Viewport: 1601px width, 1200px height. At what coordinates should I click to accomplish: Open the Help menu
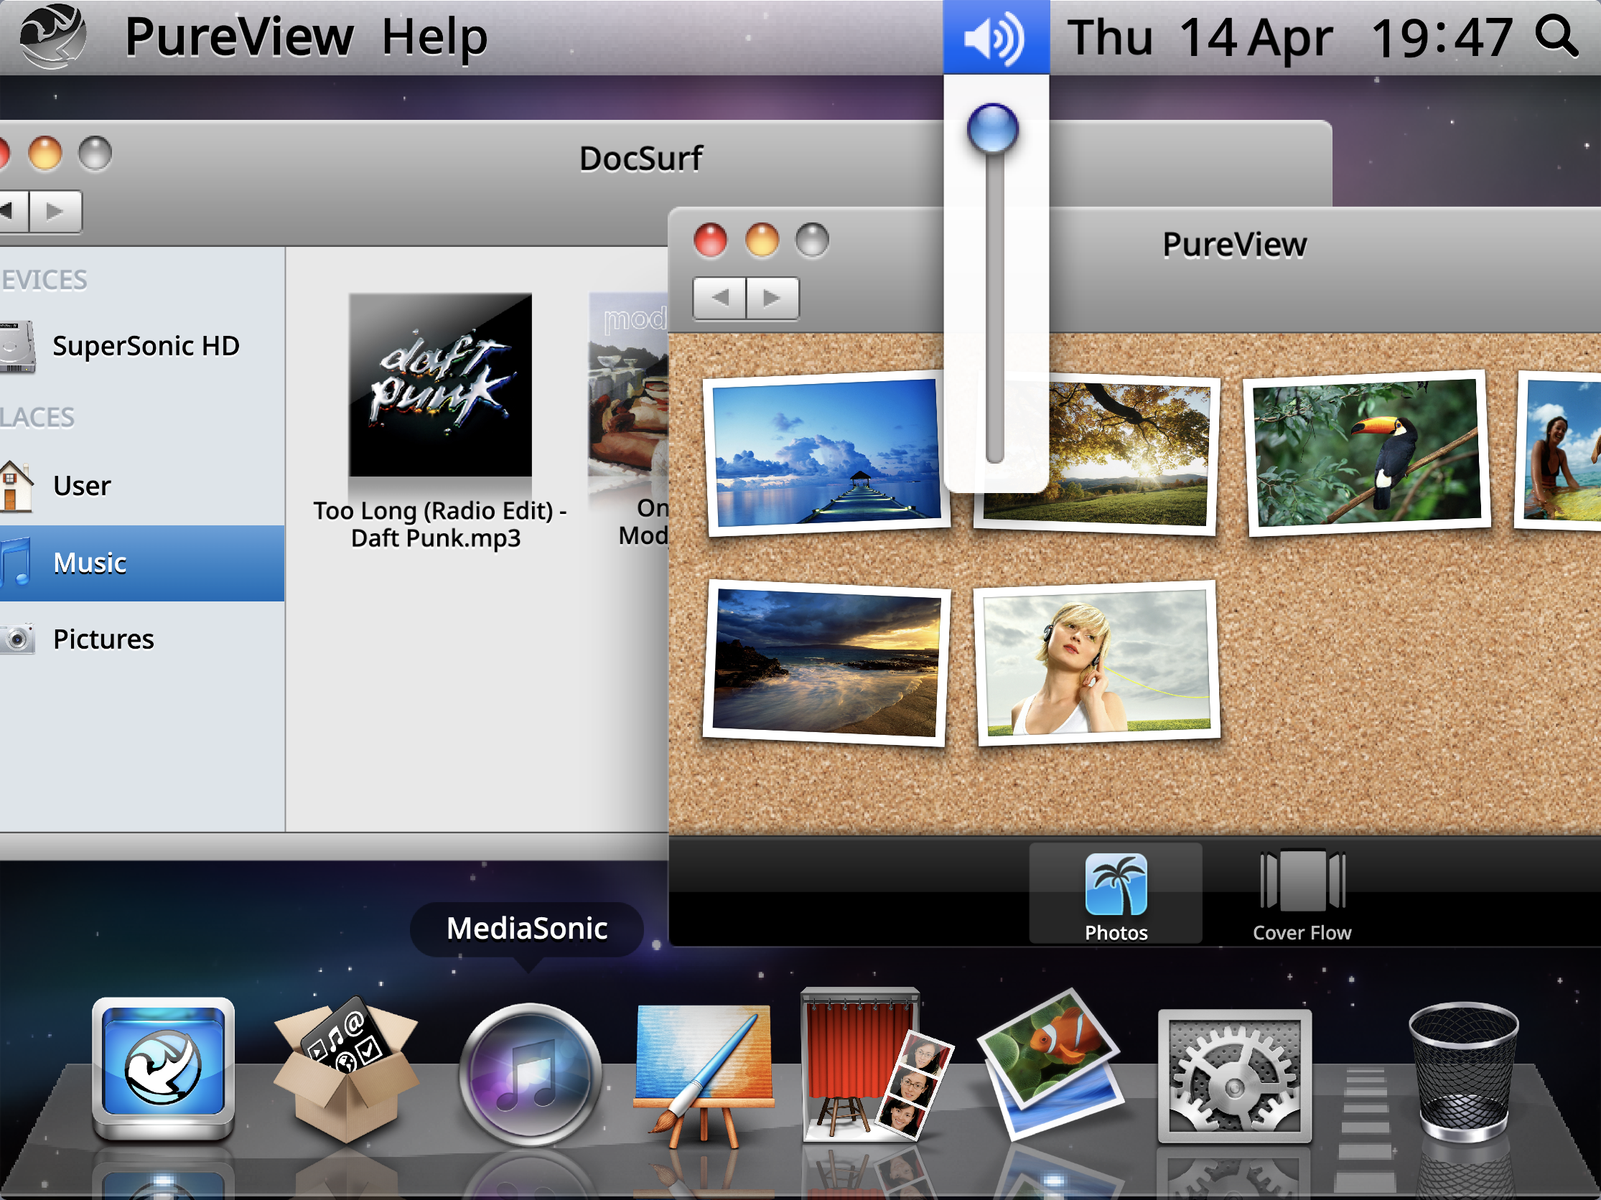click(x=434, y=37)
